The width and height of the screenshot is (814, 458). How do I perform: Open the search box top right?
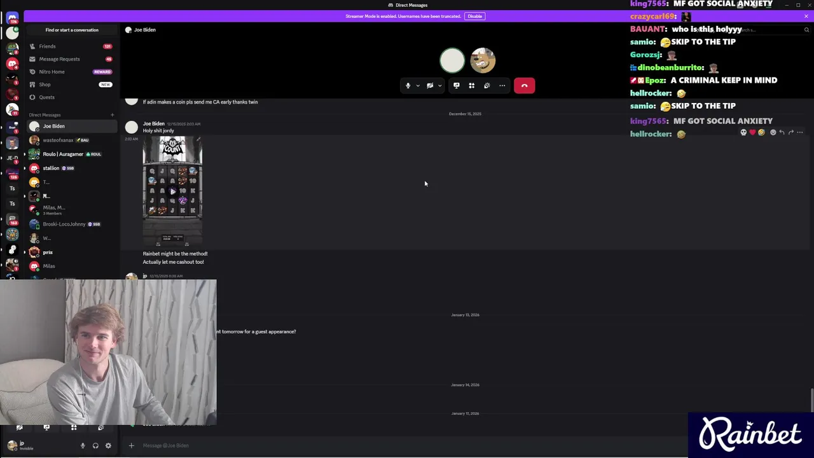pyautogui.click(x=773, y=30)
